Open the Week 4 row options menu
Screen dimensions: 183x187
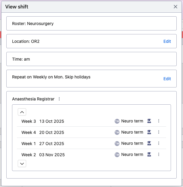[159, 132]
